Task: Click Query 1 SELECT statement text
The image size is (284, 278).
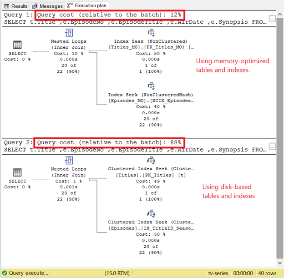Action: tap(135, 22)
